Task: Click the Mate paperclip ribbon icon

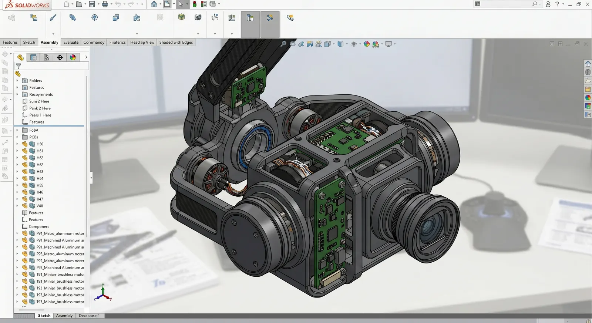Action: [x=53, y=17]
